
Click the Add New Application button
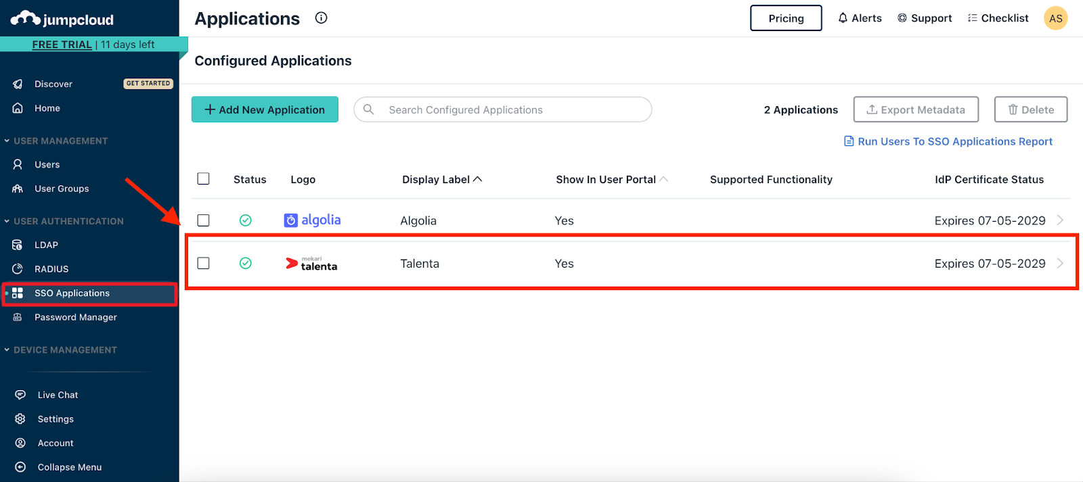pos(265,110)
